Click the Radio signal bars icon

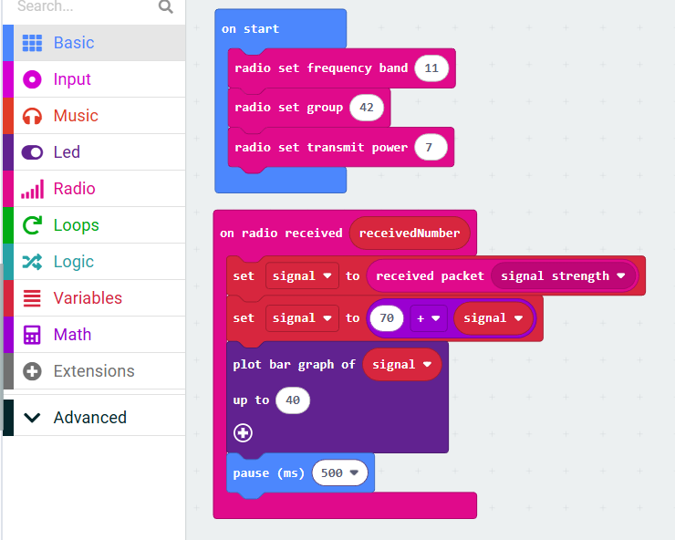[x=32, y=189]
